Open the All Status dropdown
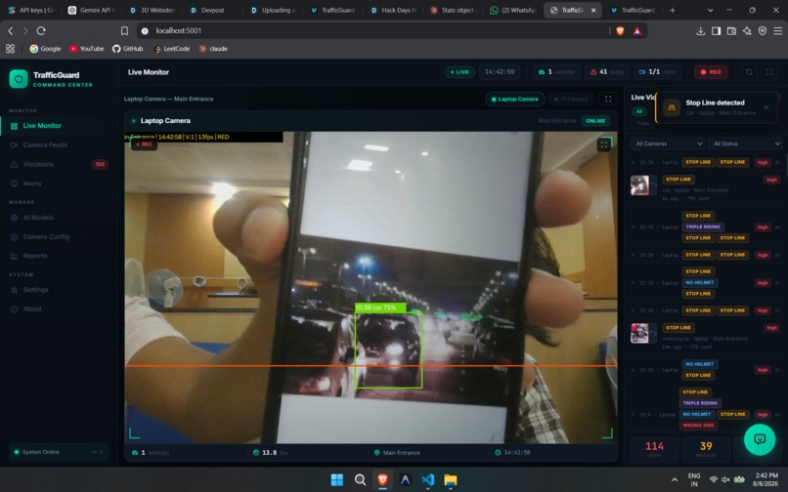 point(745,144)
